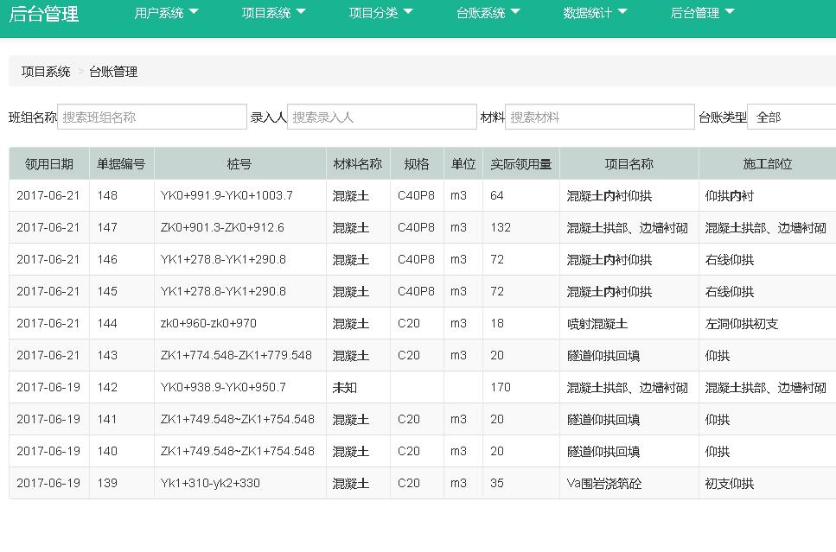
Task: Click the 喷射混凝土 project name cell
Action: point(597,324)
